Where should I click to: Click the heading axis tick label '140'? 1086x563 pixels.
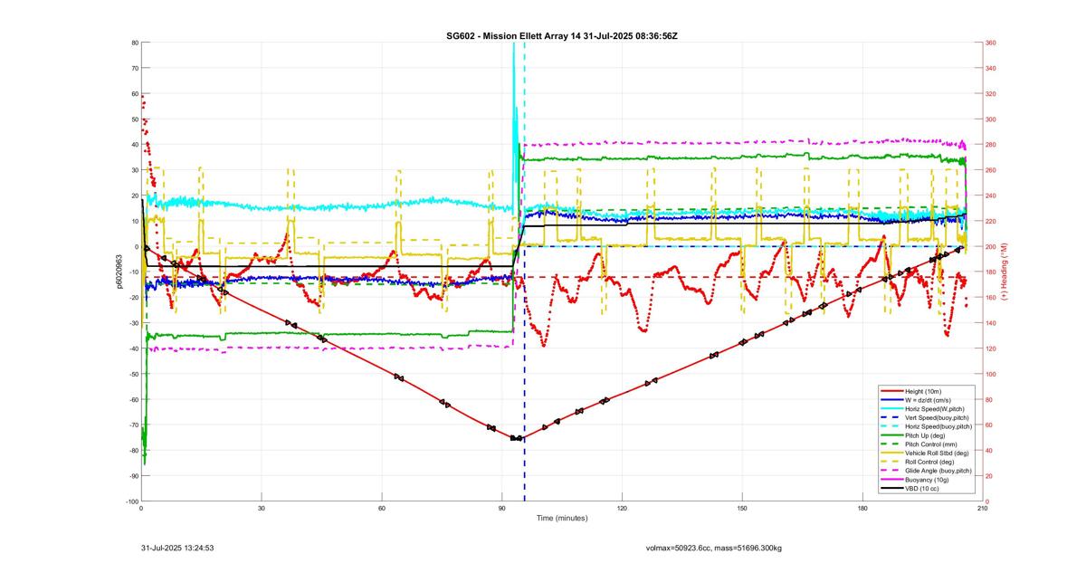pos(991,323)
